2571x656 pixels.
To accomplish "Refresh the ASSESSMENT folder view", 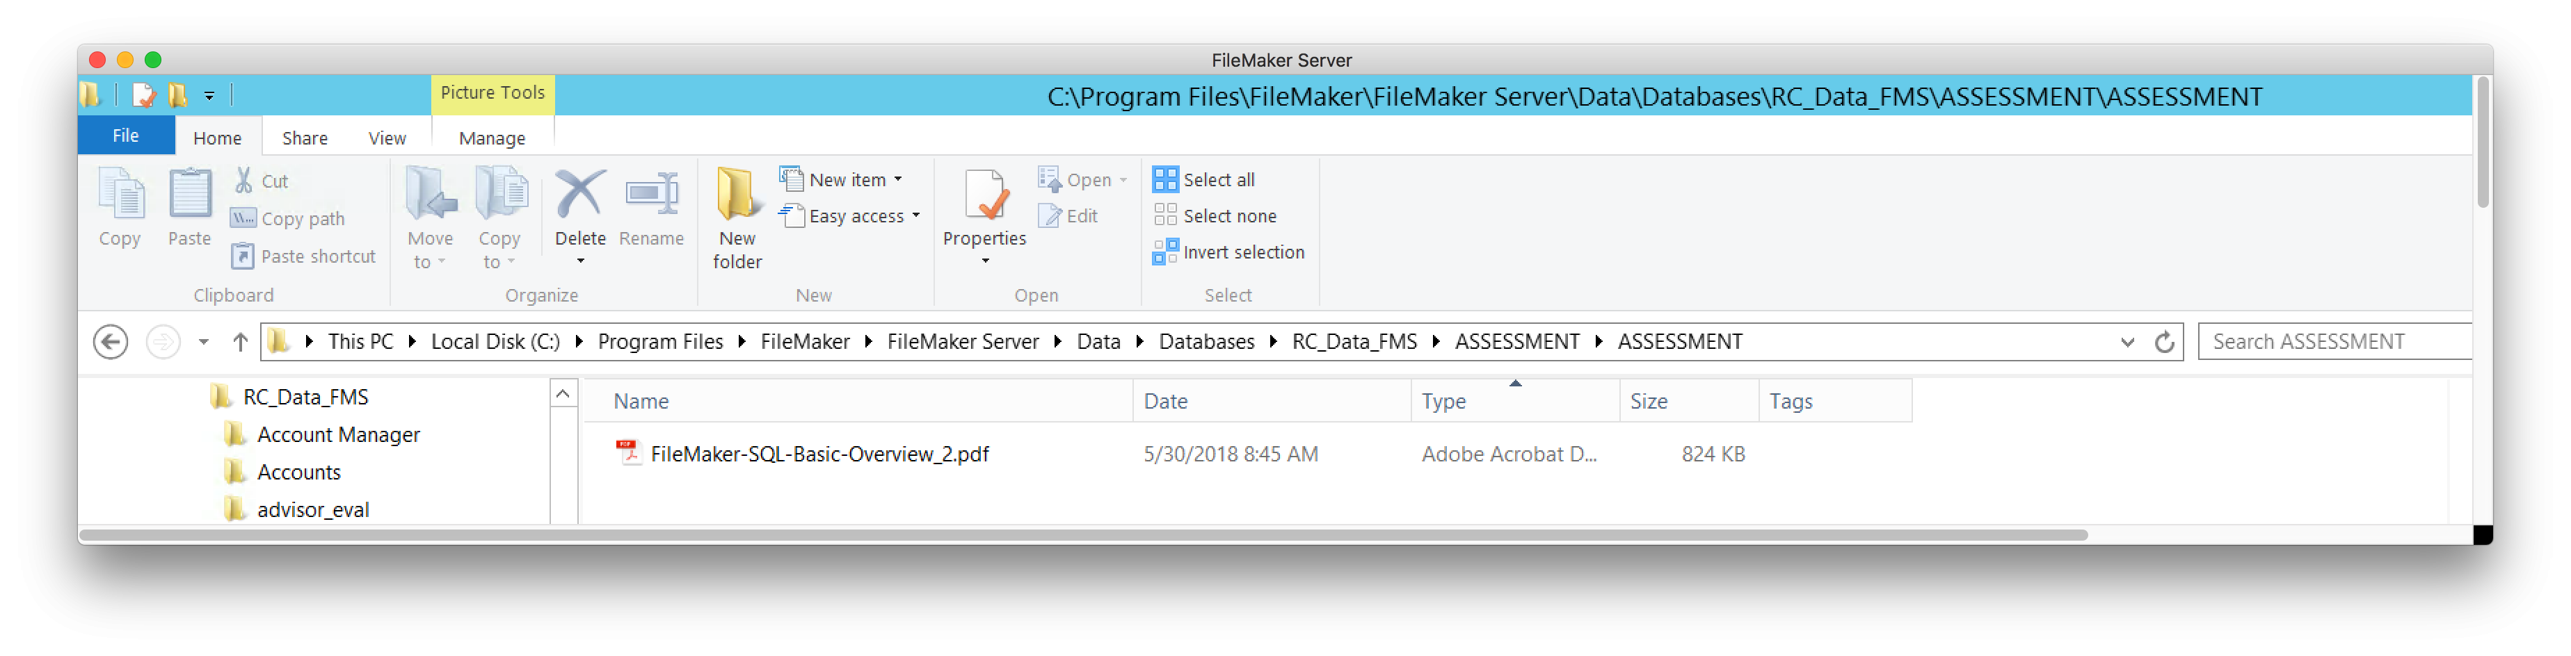I will click(2164, 342).
